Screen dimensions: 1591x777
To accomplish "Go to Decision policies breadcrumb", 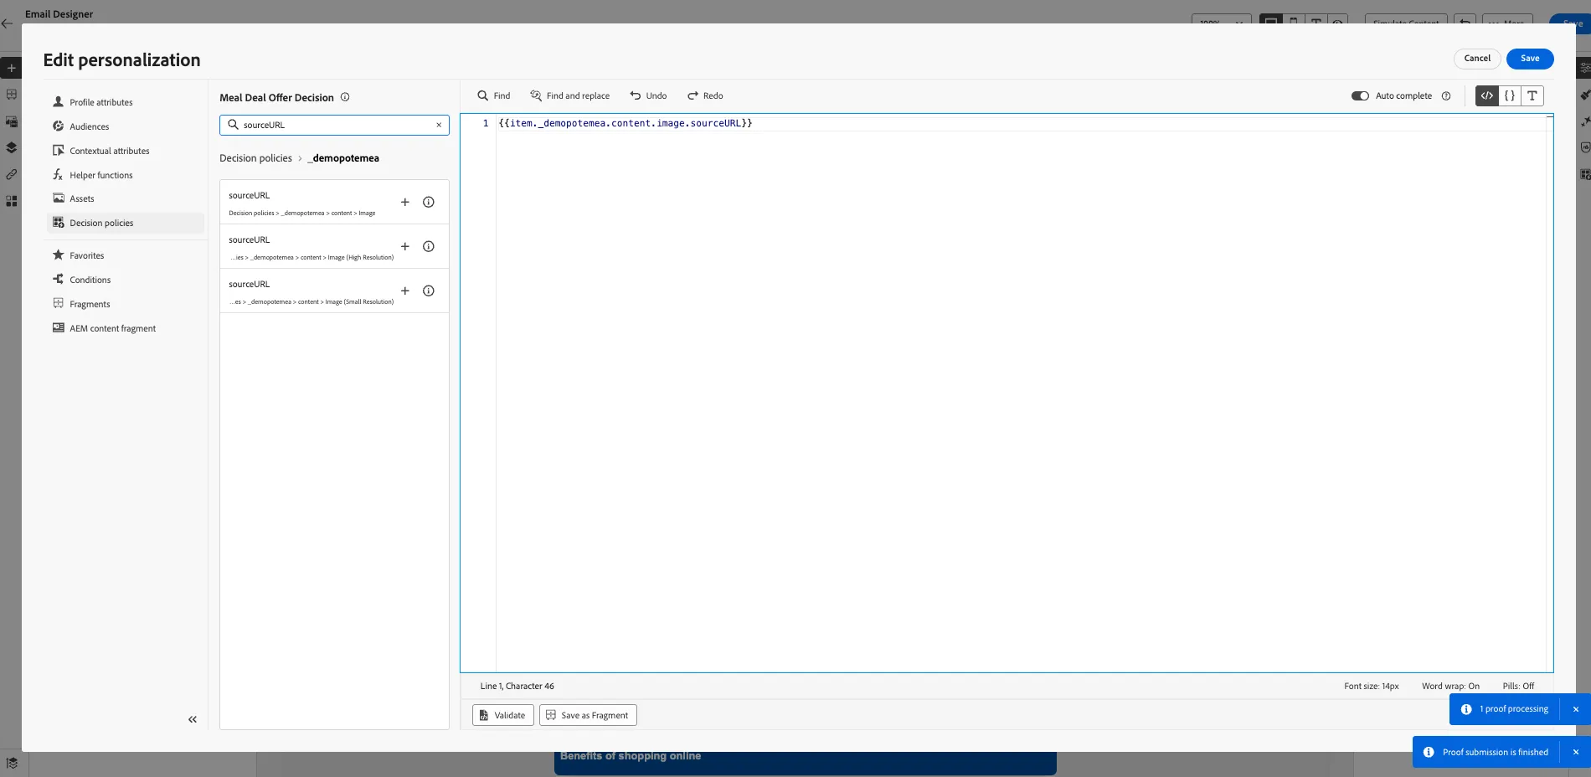I will tap(255, 158).
